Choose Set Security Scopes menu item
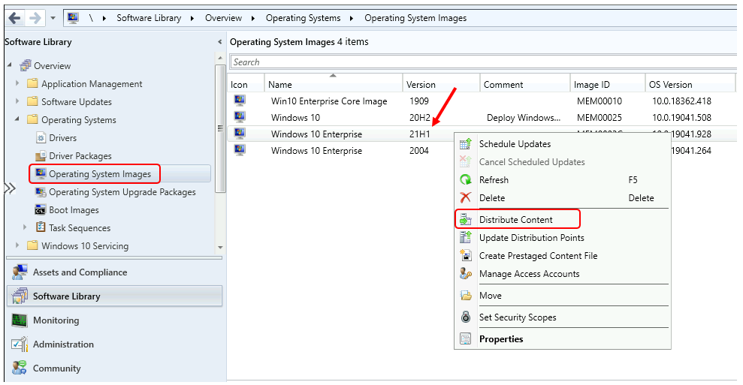The width and height of the screenshot is (743, 385). pyautogui.click(x=563, y=317)
